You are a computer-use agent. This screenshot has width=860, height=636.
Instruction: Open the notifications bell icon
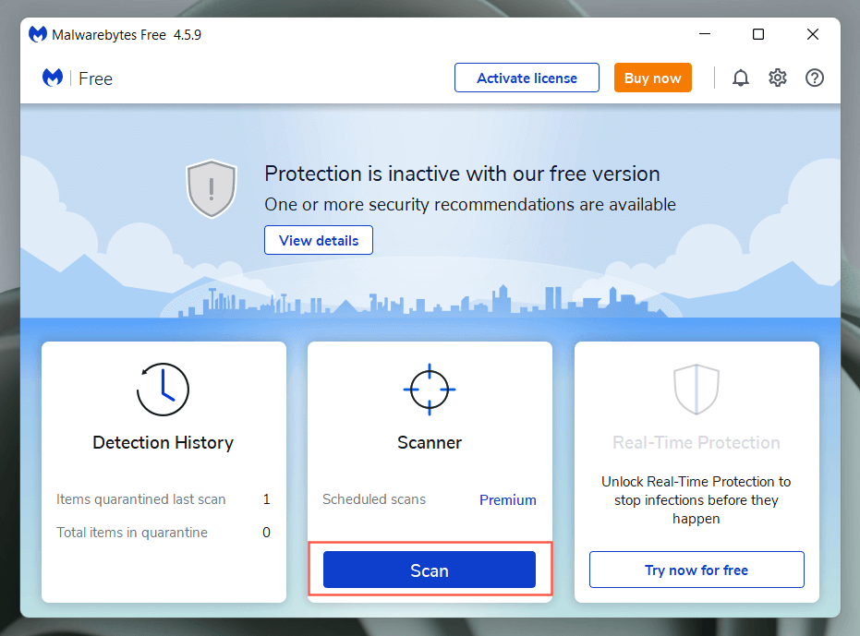coord(741,78)
